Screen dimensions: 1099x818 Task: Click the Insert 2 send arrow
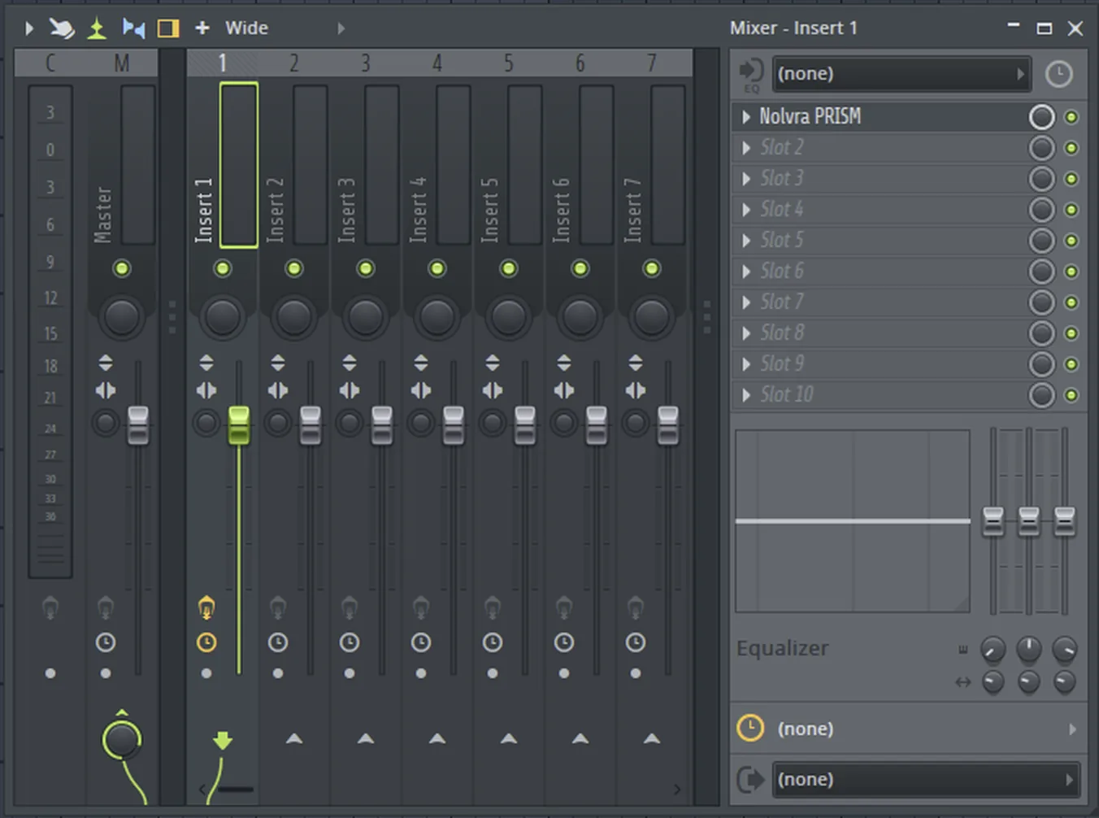click(294, 738)
